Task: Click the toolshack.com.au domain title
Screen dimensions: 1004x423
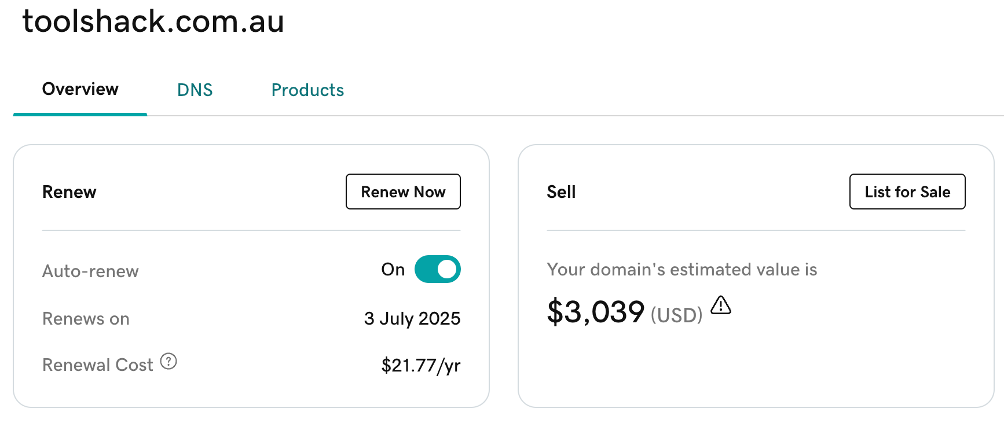Action: (x=153, y=21)
